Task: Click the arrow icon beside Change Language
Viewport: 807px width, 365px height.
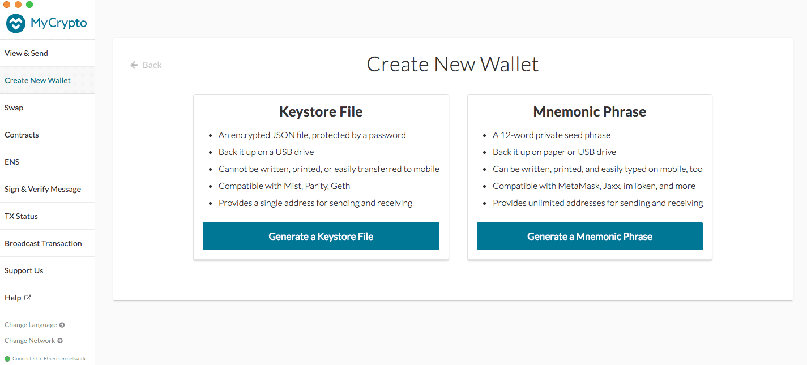Action: [x=62, y=325]
